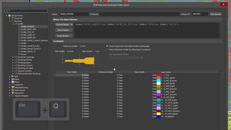231x130 pixels.
Task: Click the cyan 3_int2_(power) layer swatch
Action: click(x=158, y=81)
